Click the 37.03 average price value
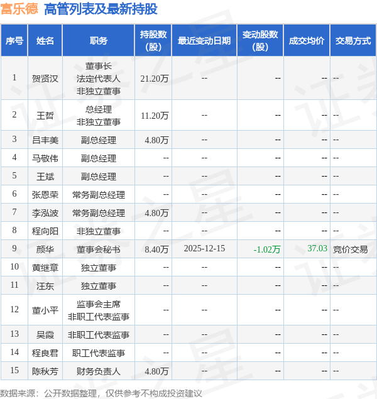377x399 pixels. tap(317, 248)
